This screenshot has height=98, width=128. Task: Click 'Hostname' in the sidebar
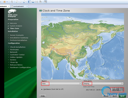[x=14, y=50]
